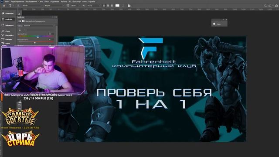Viewport: 279px width, 157px height.
Task: Align text left
Action: (104, 6)
